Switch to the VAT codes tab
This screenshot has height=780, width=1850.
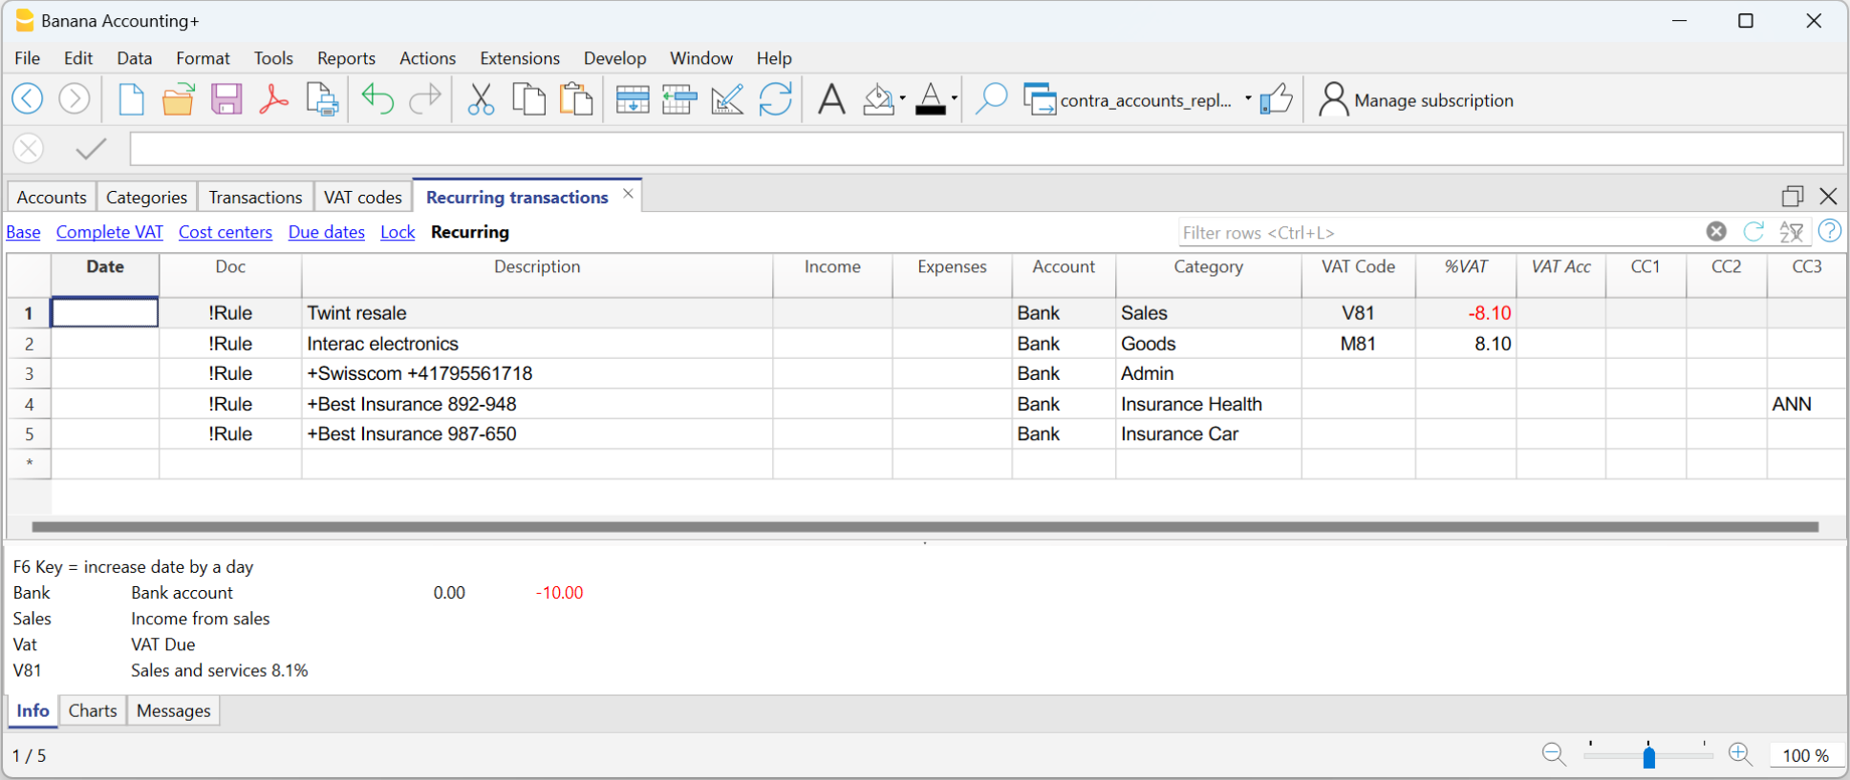point(362,198)
